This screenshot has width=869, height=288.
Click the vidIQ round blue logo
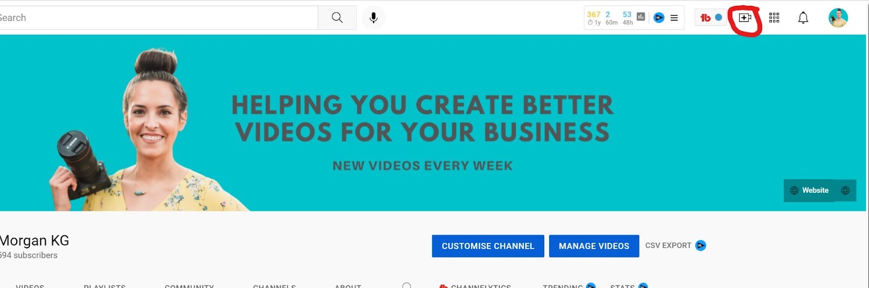click(x=659, y=18)
